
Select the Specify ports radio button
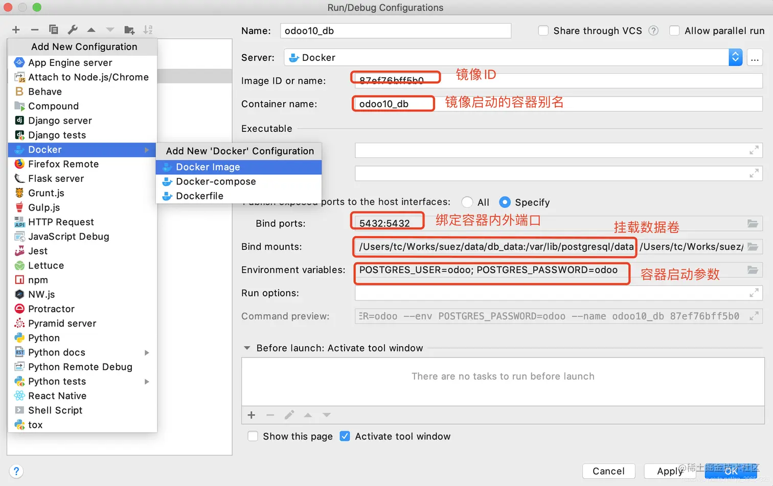coord(505,202)
